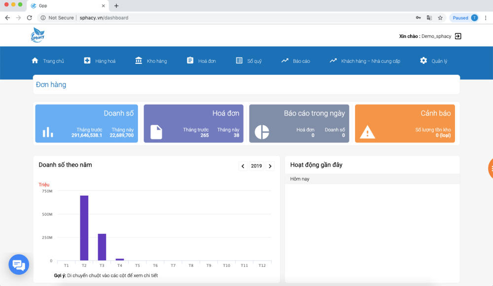Click the T4 bar in the chart

point(120,259)
